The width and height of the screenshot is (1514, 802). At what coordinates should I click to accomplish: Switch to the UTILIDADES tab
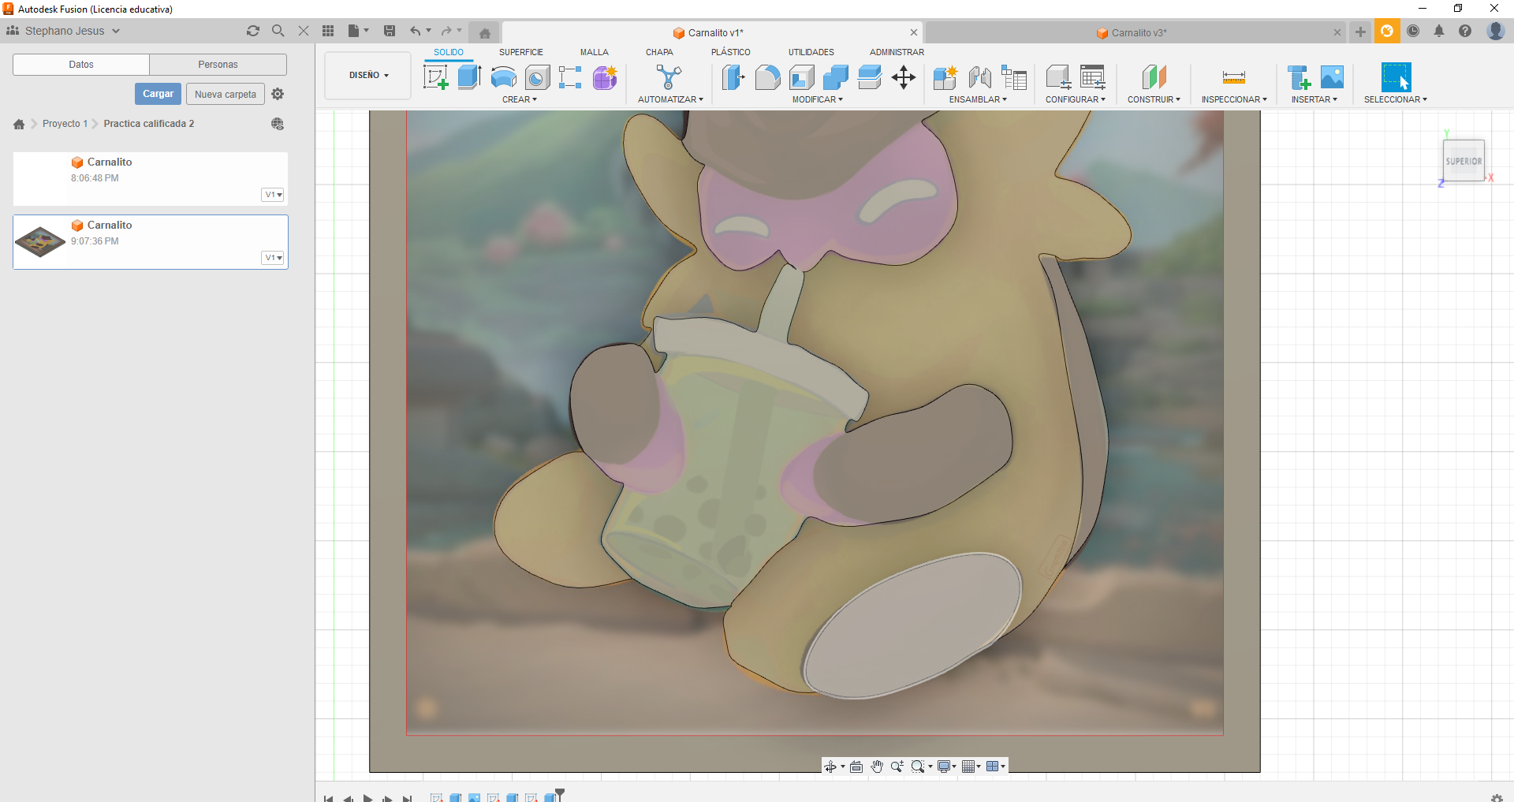pos(811,52)
